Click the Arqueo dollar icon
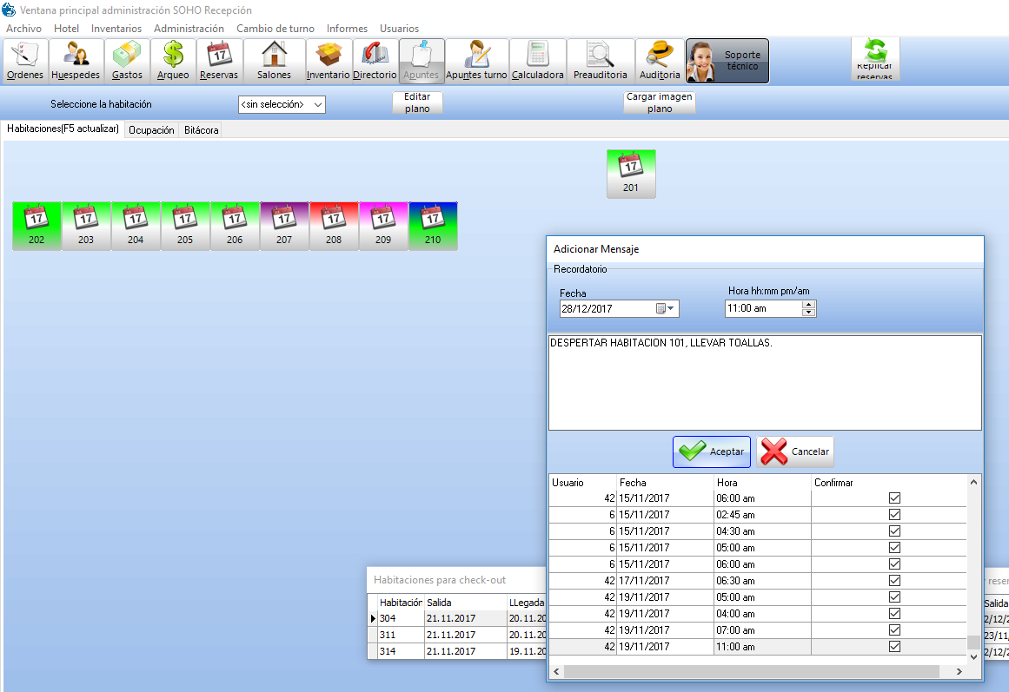The height and width of the screenshot is (692, 1009). point(173,61)
